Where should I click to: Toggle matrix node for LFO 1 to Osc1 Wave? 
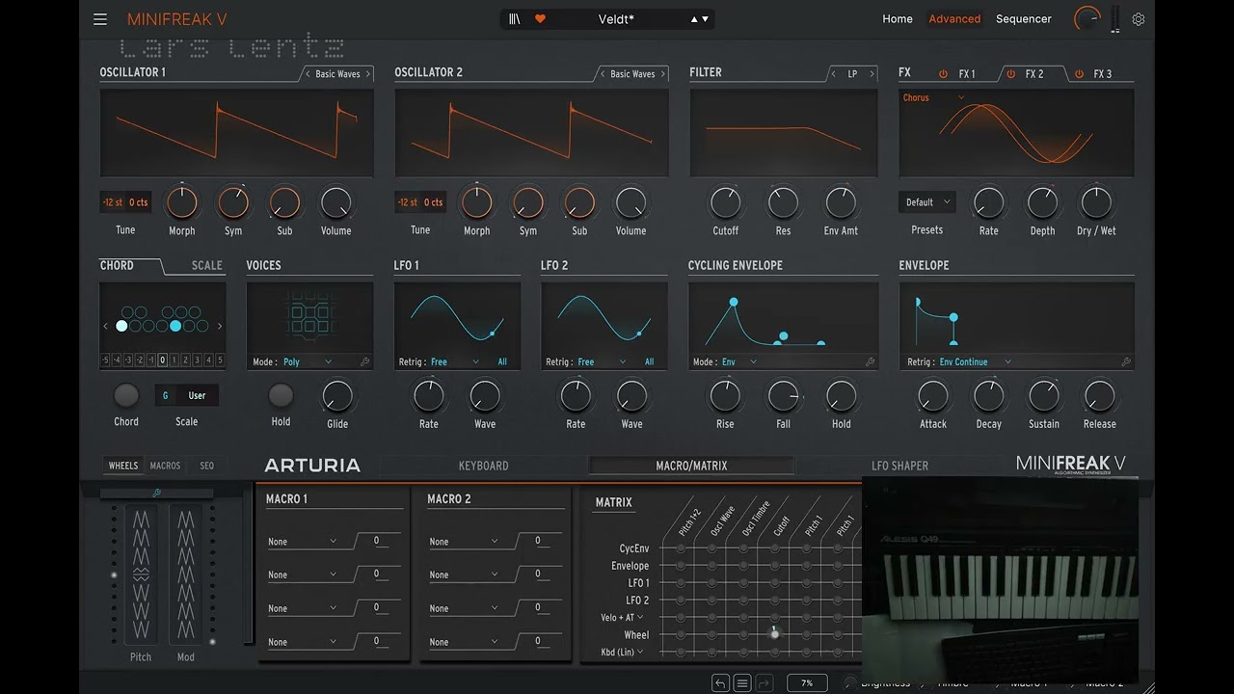(711, 583)
